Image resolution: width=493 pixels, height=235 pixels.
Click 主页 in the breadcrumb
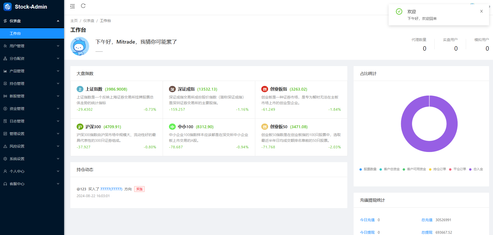pos(74,20)
